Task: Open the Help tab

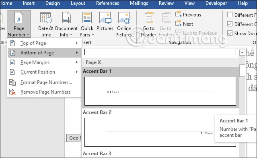Action: (x=243, y=3)
